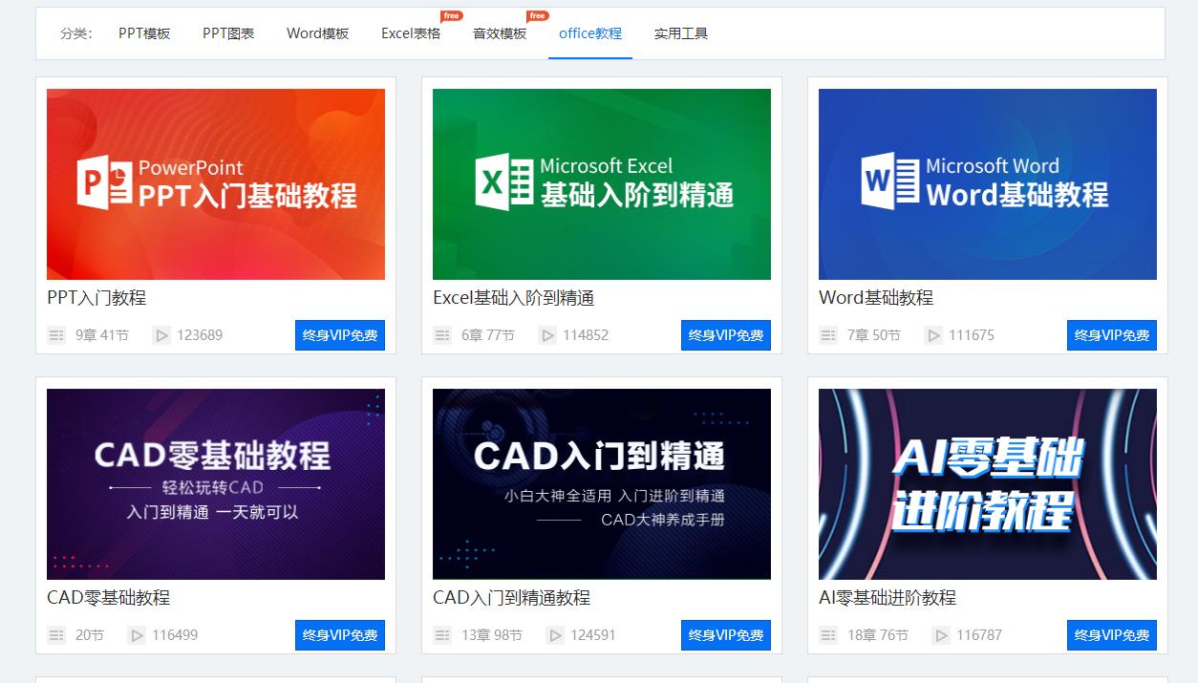
Task: Open the 实用工具 category
Action: coord(680,32)
